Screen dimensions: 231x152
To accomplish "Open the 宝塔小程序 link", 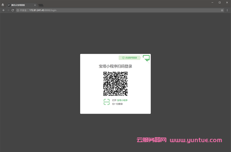I will (x=122, y=100).
